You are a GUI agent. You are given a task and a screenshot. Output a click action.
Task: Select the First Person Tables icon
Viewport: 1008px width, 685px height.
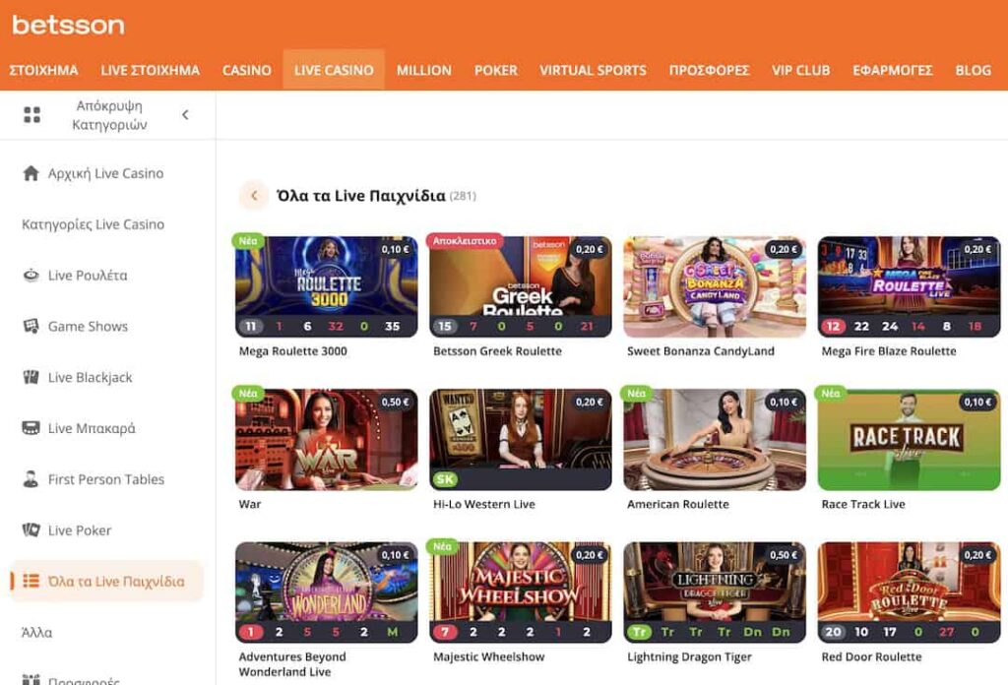click(x=31, y=480)
